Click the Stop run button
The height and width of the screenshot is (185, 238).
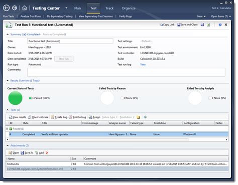pos(64,59)
